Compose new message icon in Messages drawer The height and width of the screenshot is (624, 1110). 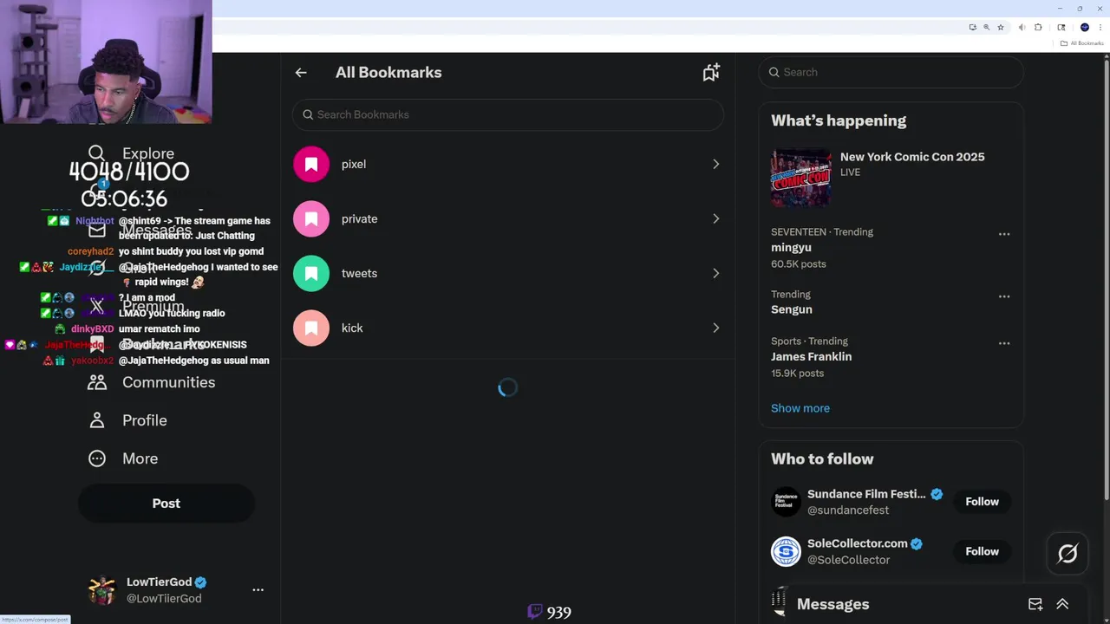[1035, 604]
